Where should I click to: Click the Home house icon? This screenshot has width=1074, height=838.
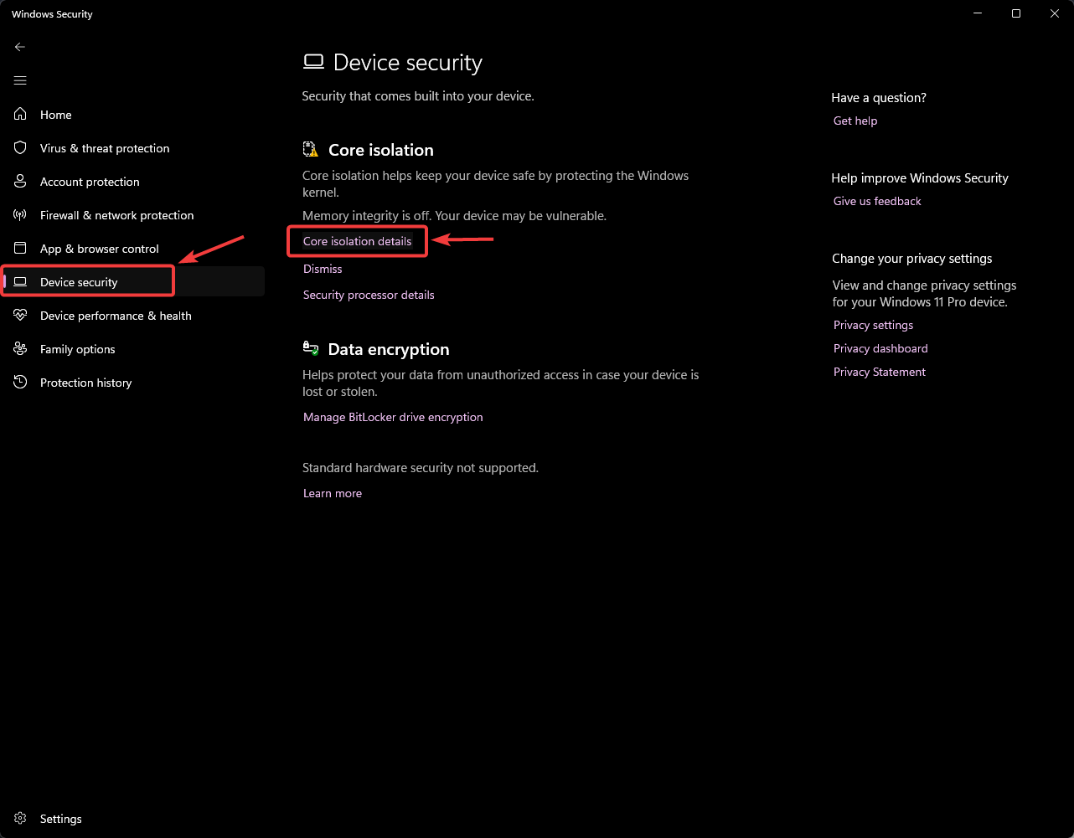[x=21, y=115]
